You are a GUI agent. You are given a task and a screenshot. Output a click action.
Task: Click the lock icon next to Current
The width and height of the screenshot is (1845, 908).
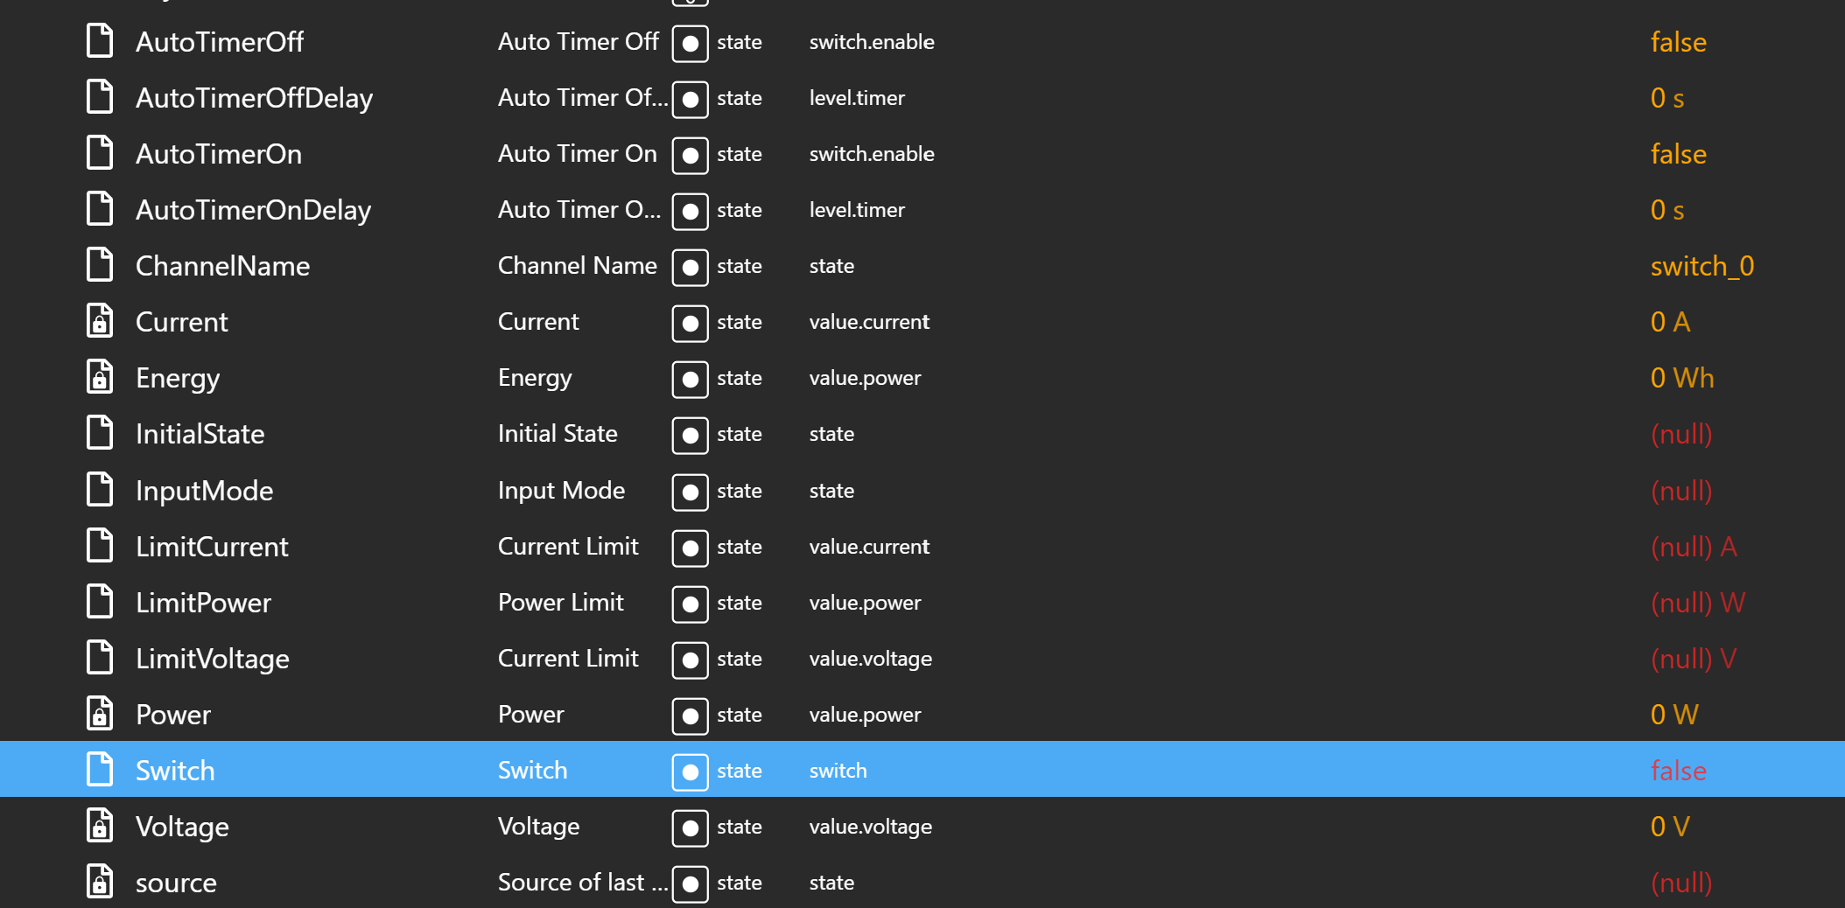pos(99,321)
